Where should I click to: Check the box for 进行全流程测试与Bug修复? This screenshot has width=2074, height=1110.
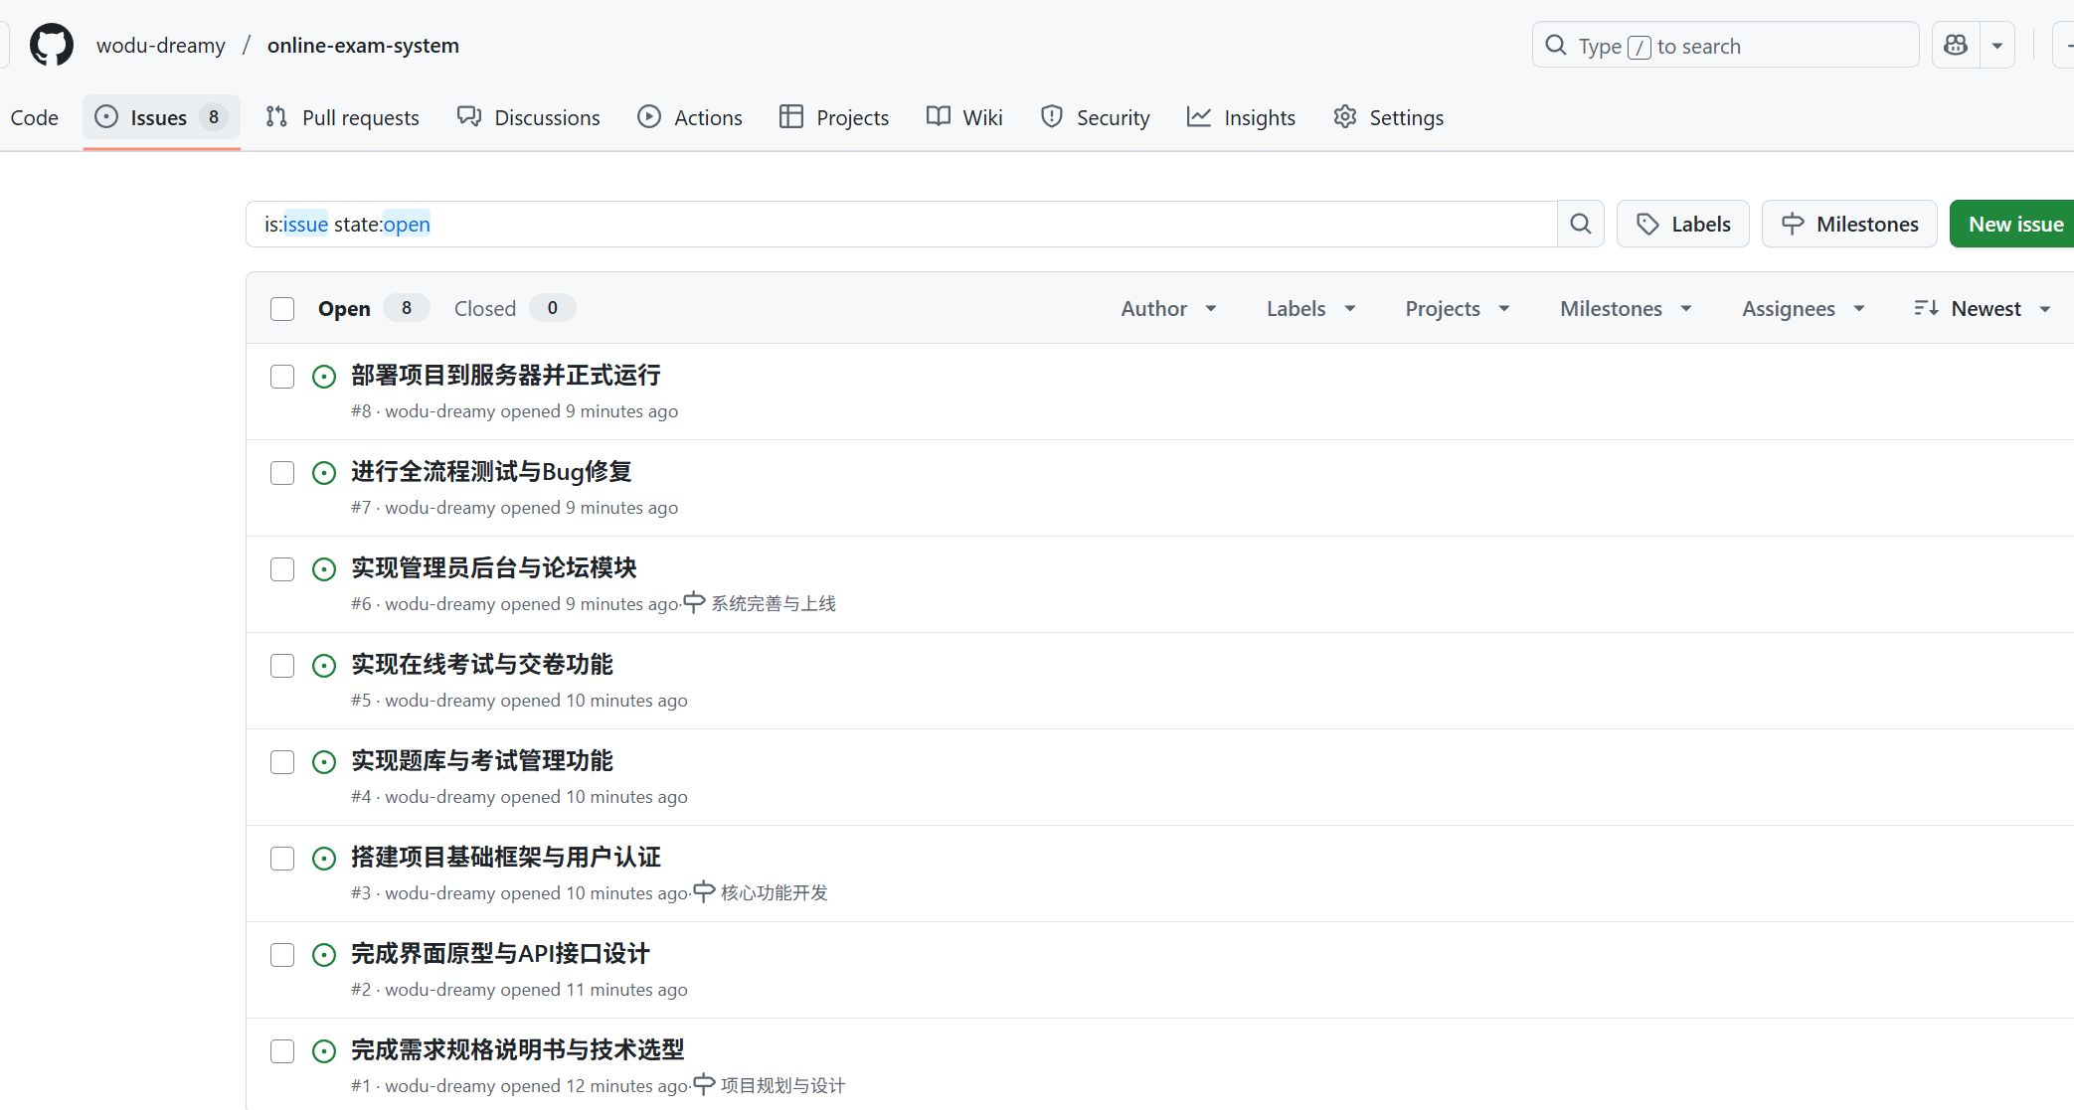point(282,473)
